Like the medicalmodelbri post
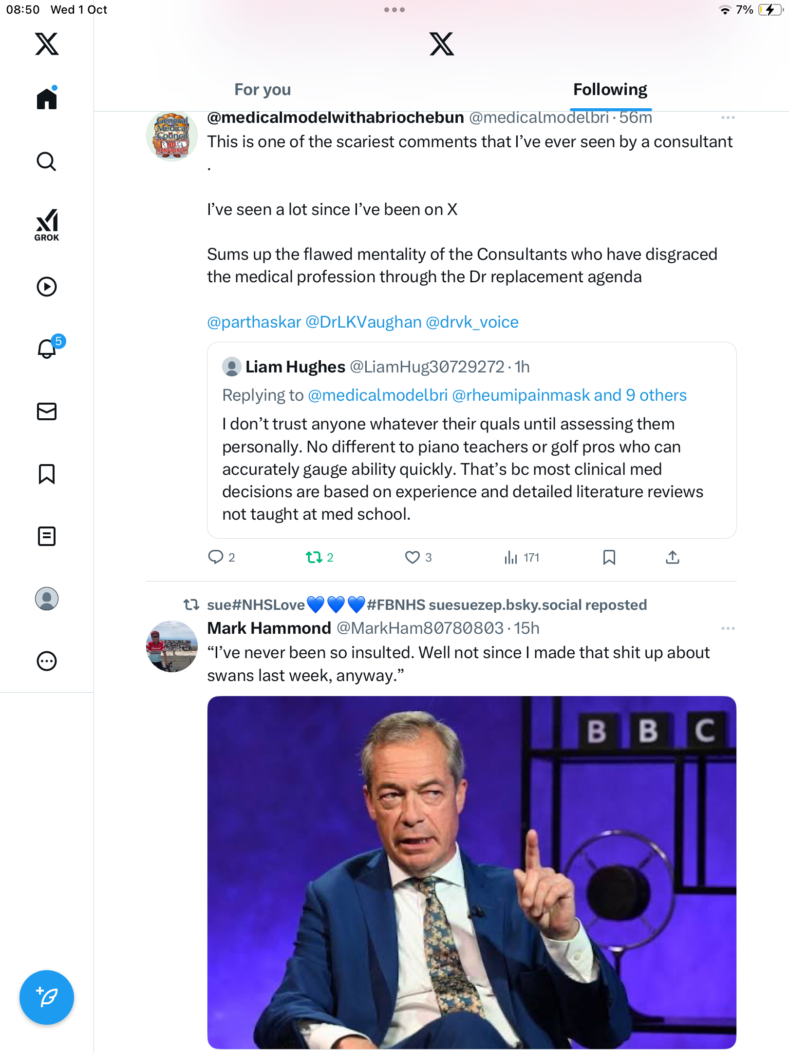The width and height of the screenshot is (789, 1053). coord(413,557)
